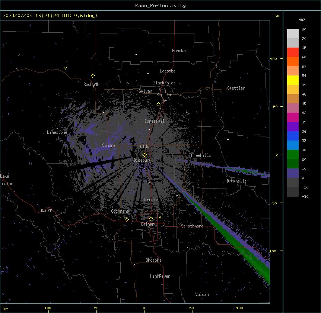Pick the green 20-30 dBZ legend swatch
This screenshot has height=313, width=321.
coord(293,155)
